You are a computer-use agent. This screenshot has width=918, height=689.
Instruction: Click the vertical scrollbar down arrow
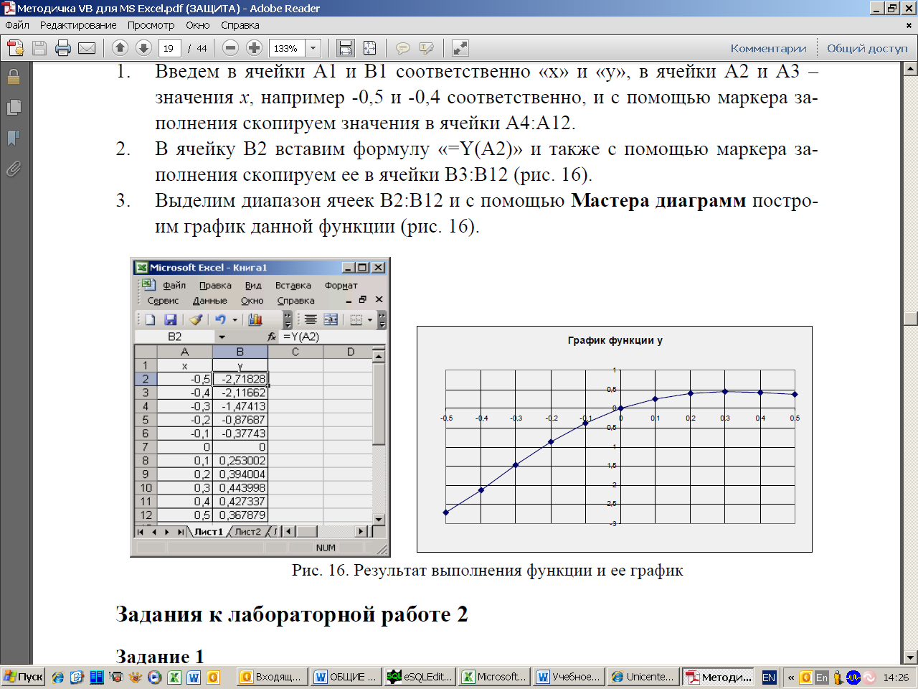tap(911, 657)
